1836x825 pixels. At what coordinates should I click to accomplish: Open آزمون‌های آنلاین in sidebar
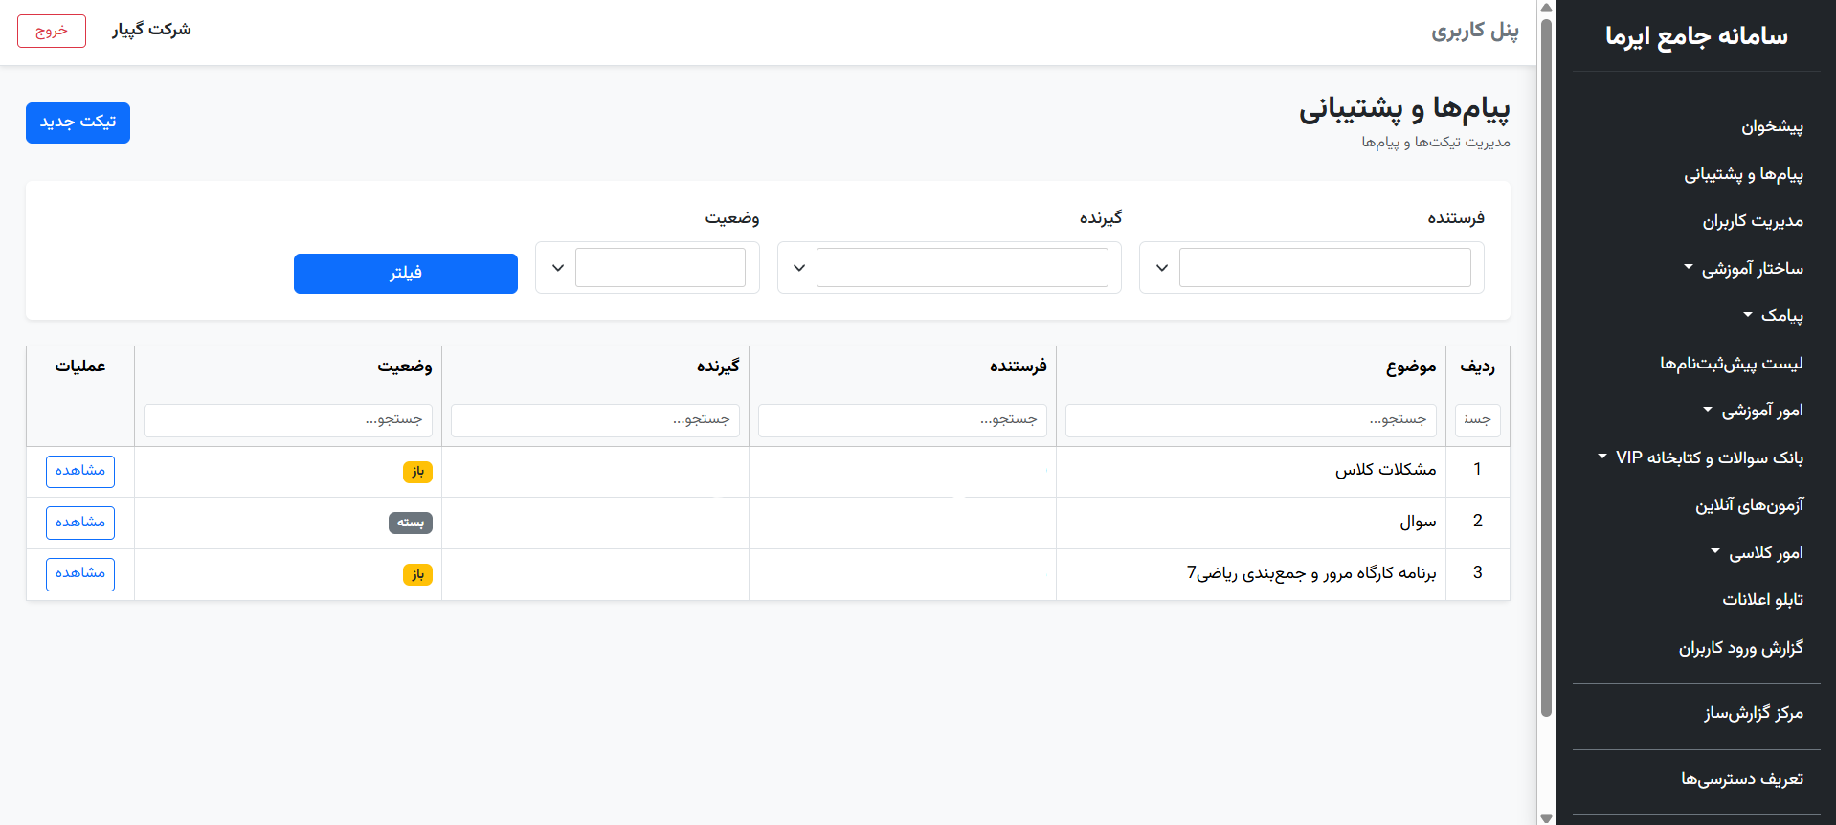(x=1749, y=505)
